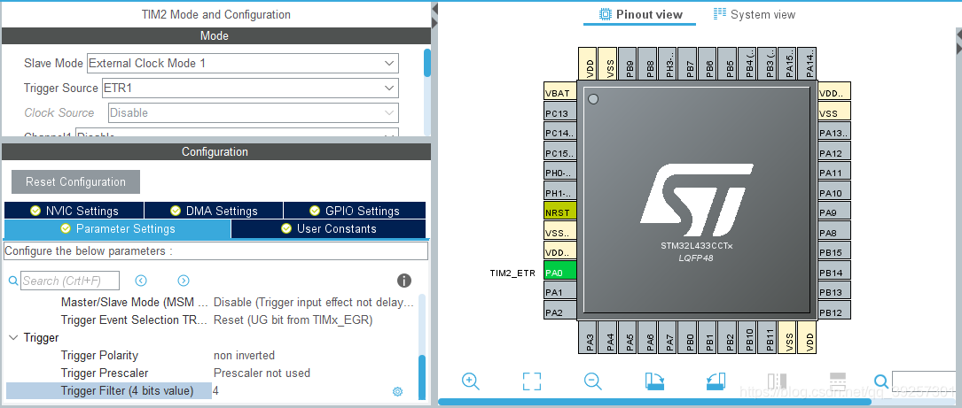The height and width of the screenshot is (408, 962).
Task: Click pin PA8 on the chip
Action: [834, 233]
